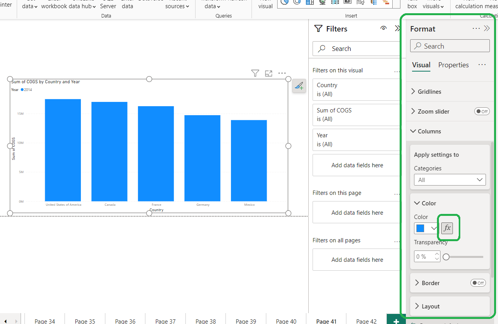This screenshot has height=324, width=498.
Task: Go to Page 38 tab
Action: coord(206,321)
